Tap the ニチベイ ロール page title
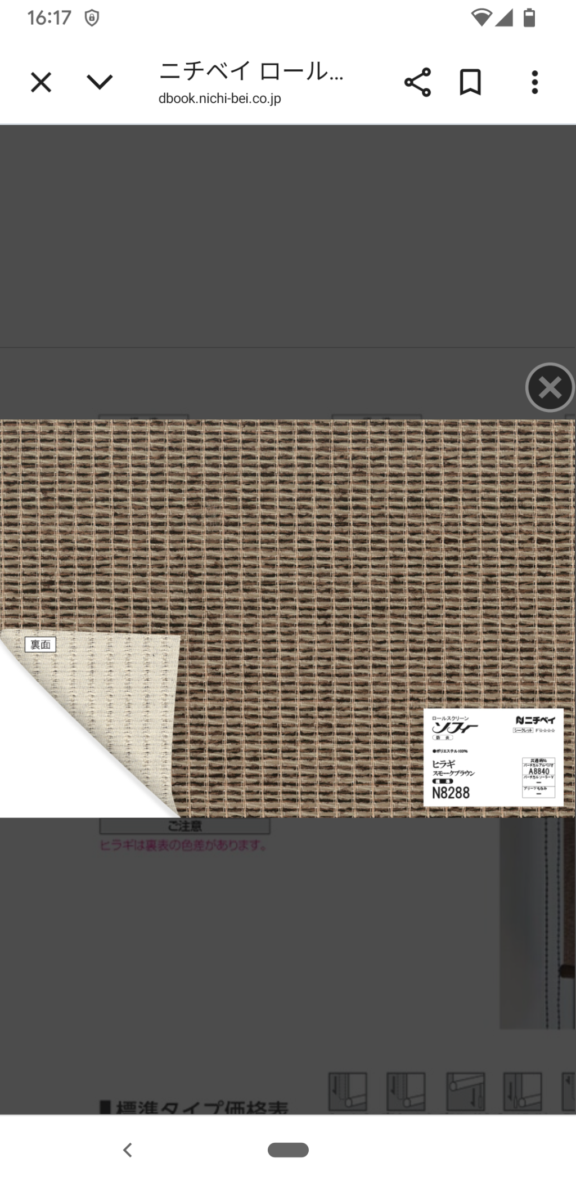This screenshot has height=1185, width=576. (x=251, y=72)
